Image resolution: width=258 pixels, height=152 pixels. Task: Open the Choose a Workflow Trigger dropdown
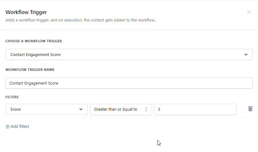click(x=129, y=54)
